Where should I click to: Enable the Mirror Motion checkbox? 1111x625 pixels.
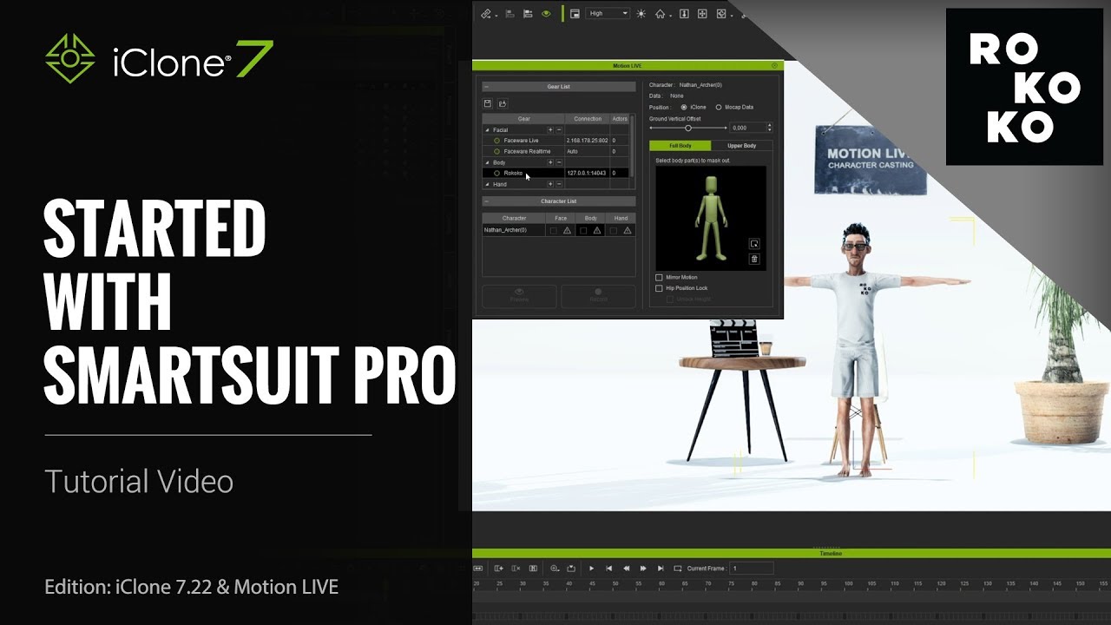click(x=659, y=278)
